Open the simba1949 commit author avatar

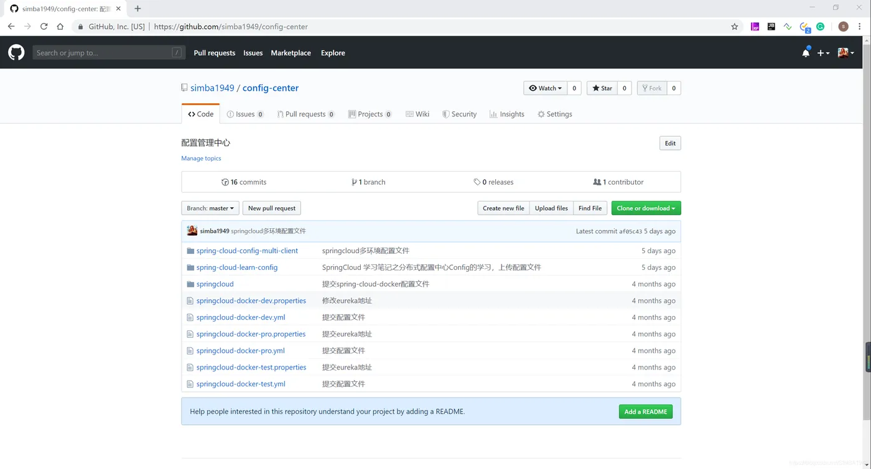click(192, 231)
